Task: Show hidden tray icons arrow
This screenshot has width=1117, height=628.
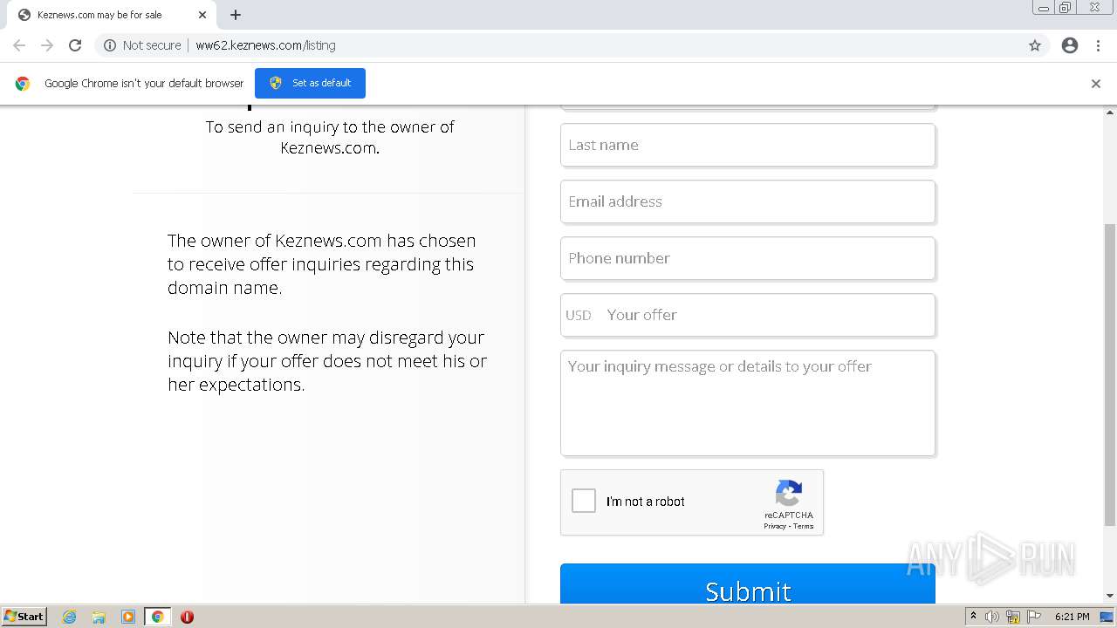Action: 973,616
